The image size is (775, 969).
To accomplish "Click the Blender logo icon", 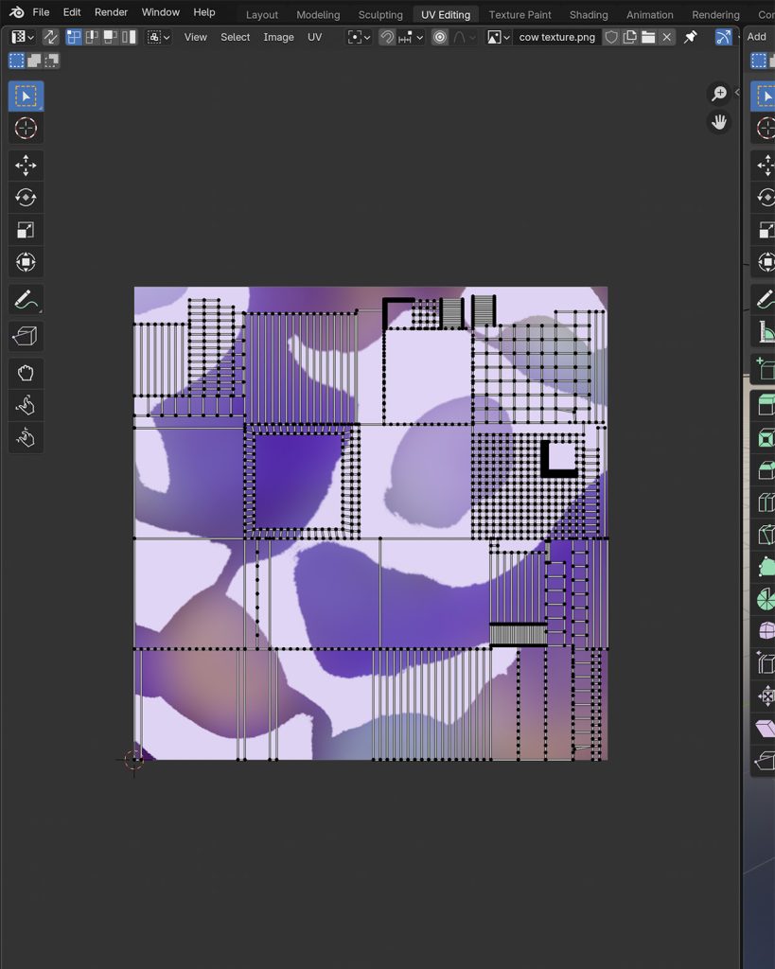I will (16, 12).
